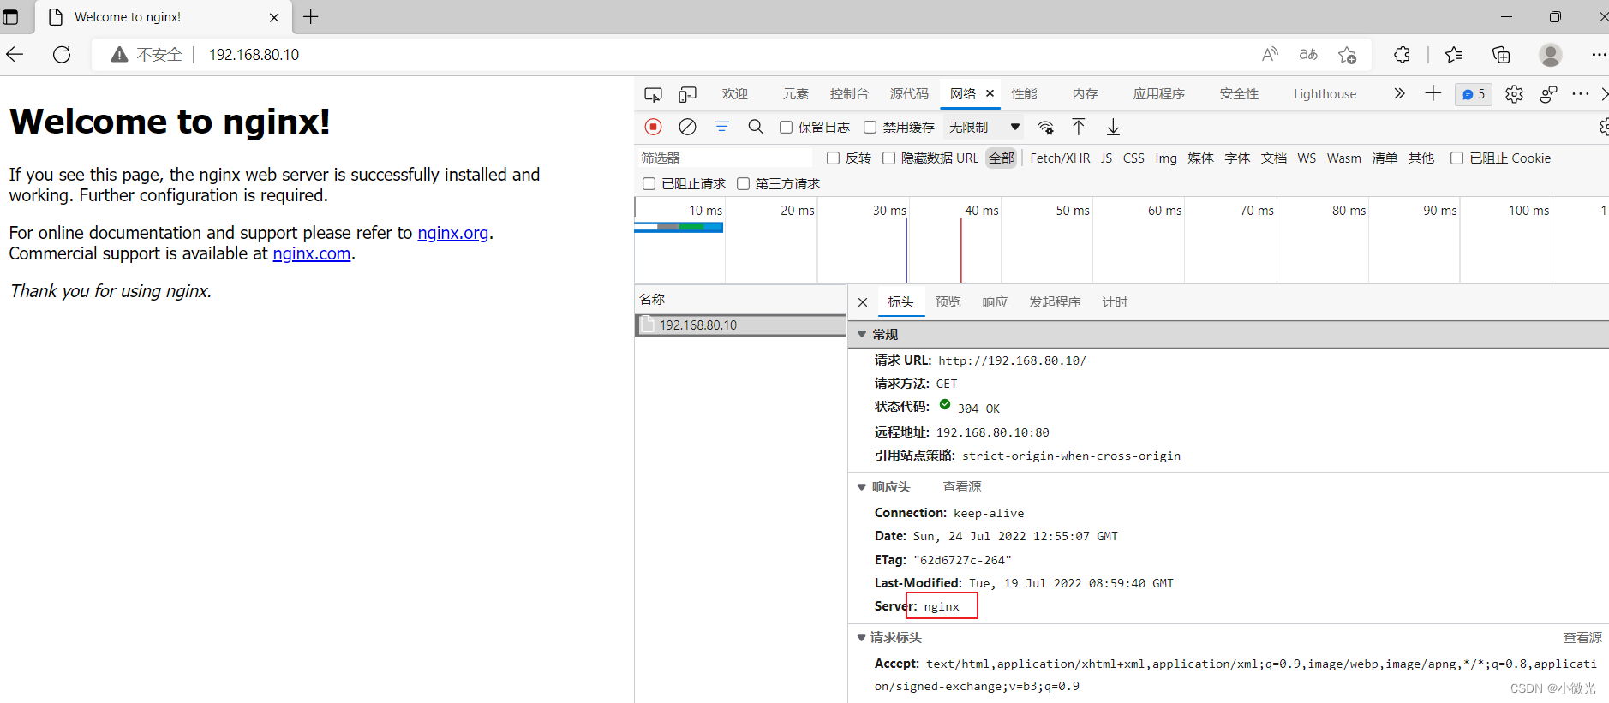Check the 反转 filter option
This screenshot has height=703, width=1609.
[833, 158]
